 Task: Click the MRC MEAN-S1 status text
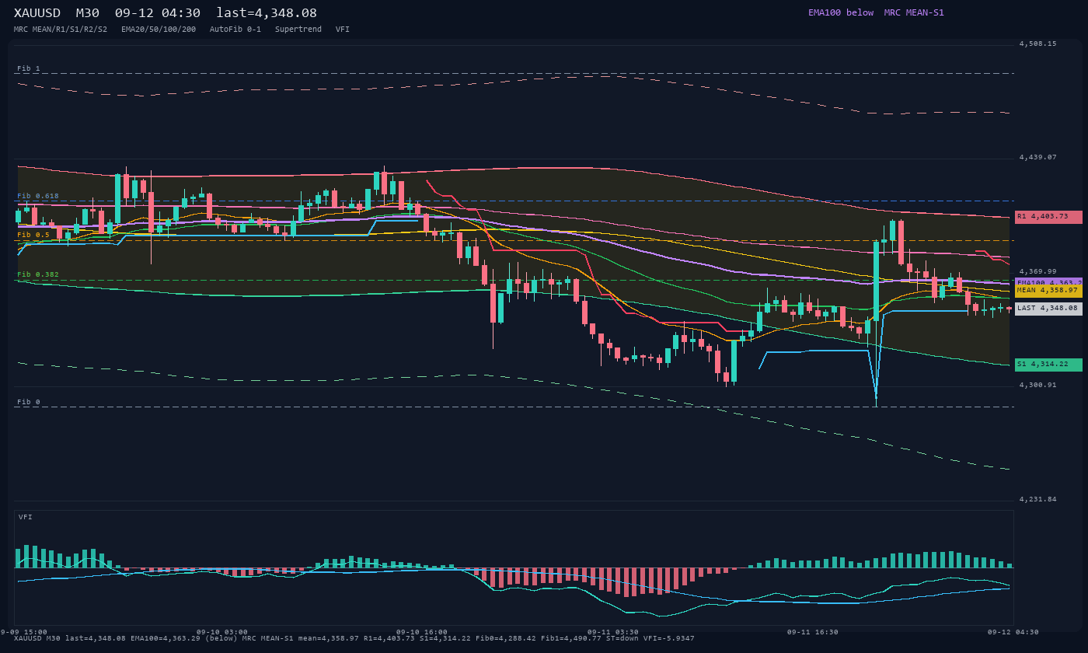pos(914,12)
